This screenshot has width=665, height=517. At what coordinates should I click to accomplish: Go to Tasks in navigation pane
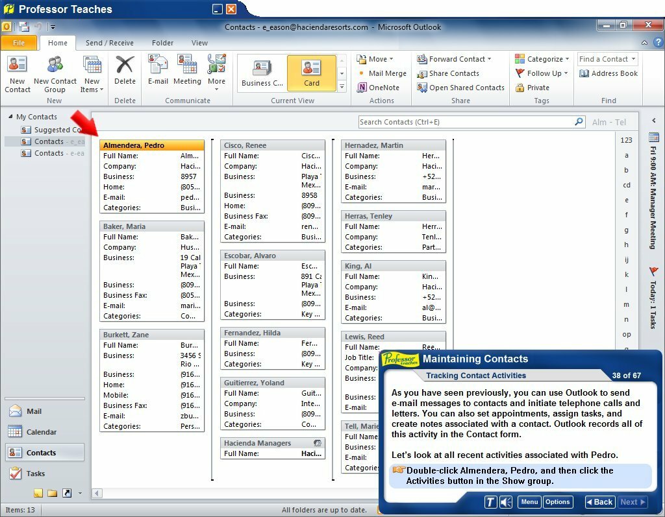[45, 474]
